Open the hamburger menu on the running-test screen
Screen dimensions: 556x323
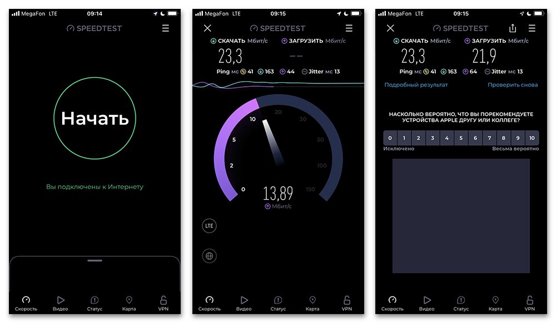(349, 28)
